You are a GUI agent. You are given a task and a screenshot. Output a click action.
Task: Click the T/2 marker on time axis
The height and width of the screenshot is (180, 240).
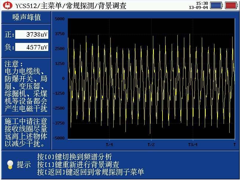pos(151,145)
